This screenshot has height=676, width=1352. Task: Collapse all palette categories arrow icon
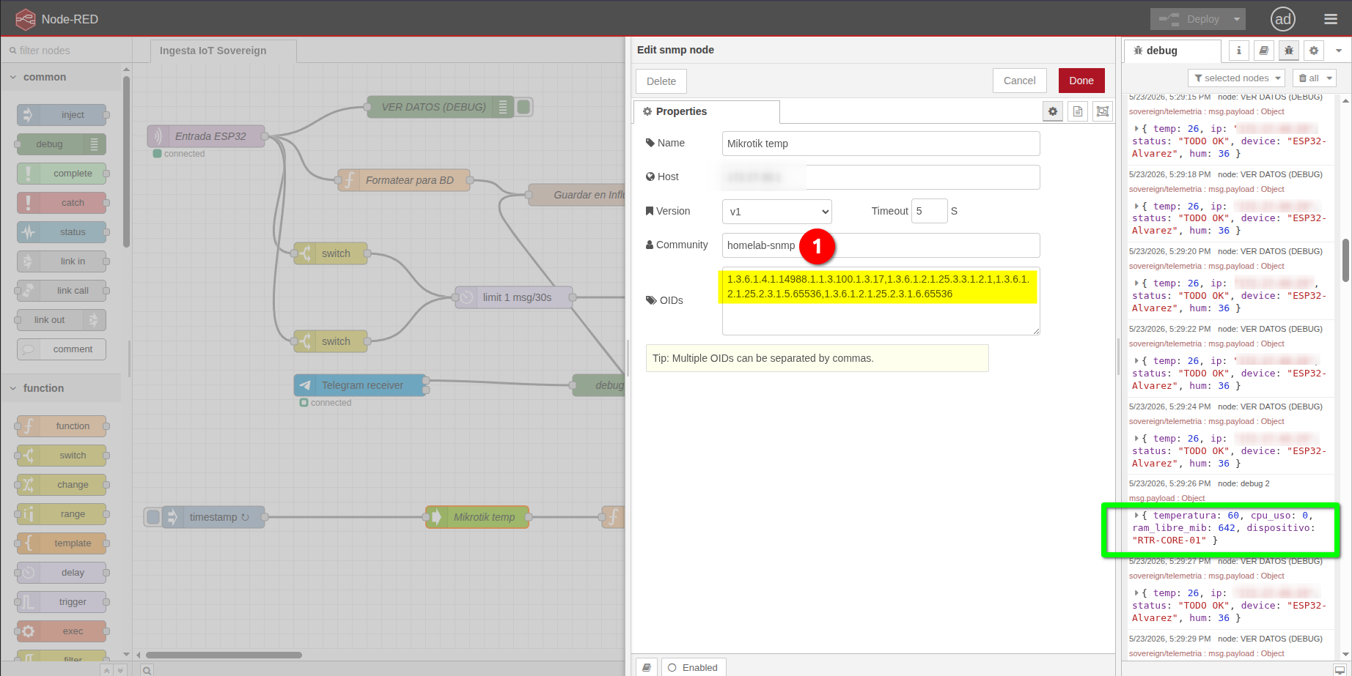point(107,670)
